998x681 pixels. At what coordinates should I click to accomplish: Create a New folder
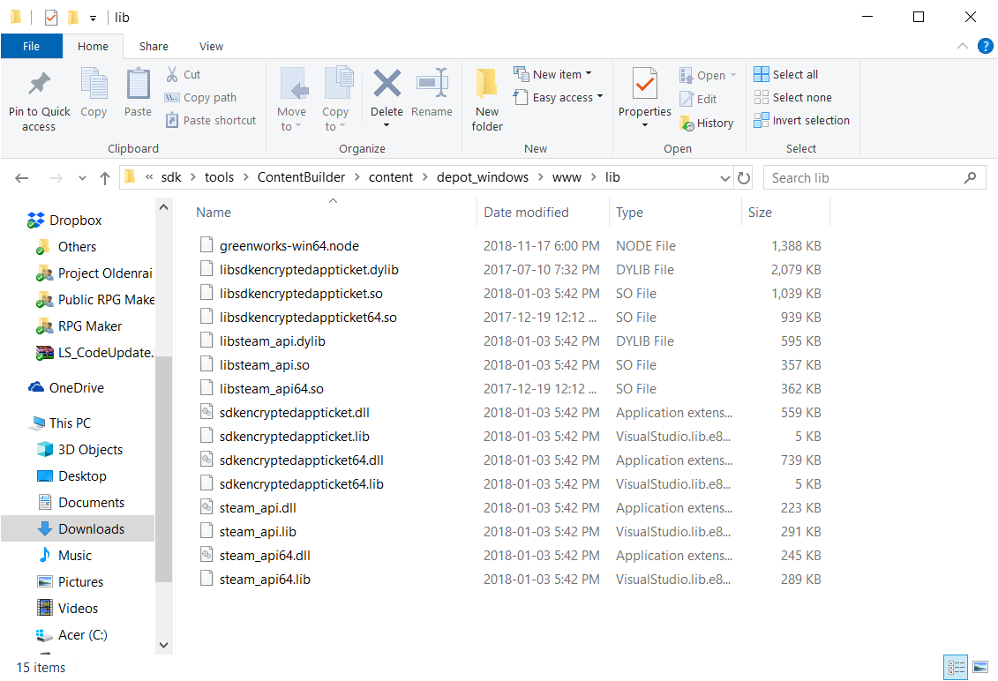click(x=487, y=100)
